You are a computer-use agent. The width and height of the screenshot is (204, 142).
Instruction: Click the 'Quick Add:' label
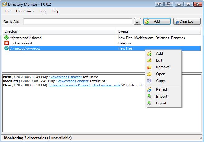point(12,22)
